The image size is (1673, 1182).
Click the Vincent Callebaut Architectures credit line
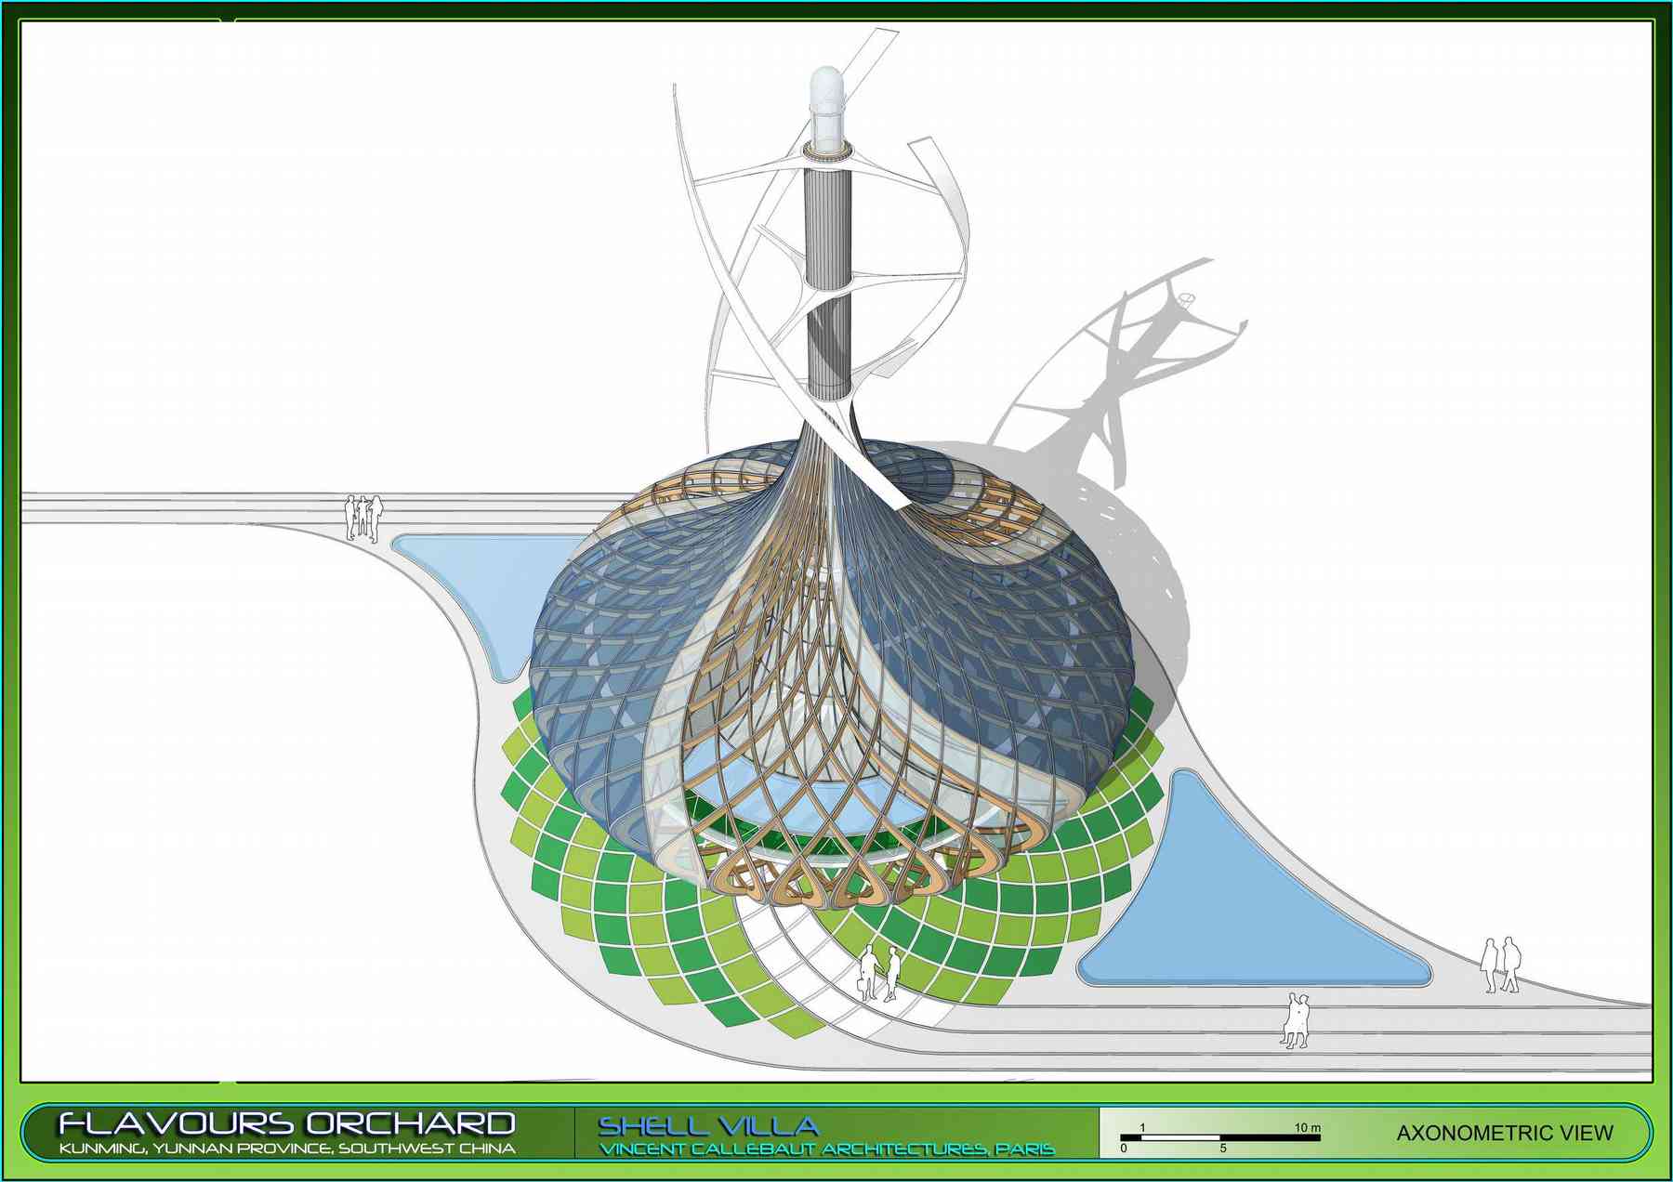pyautogui.click(x=826, y=1149)
